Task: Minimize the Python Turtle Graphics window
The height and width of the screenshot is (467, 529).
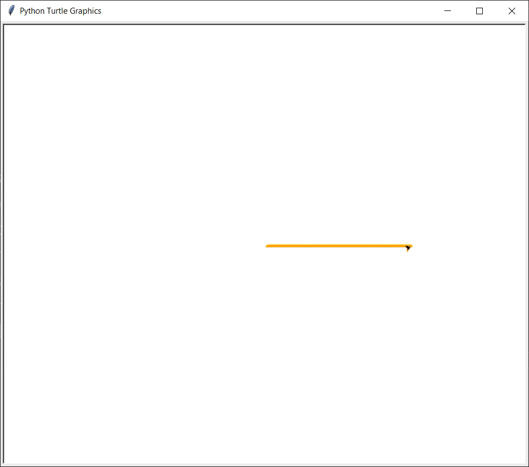Action: pos(448,11)
